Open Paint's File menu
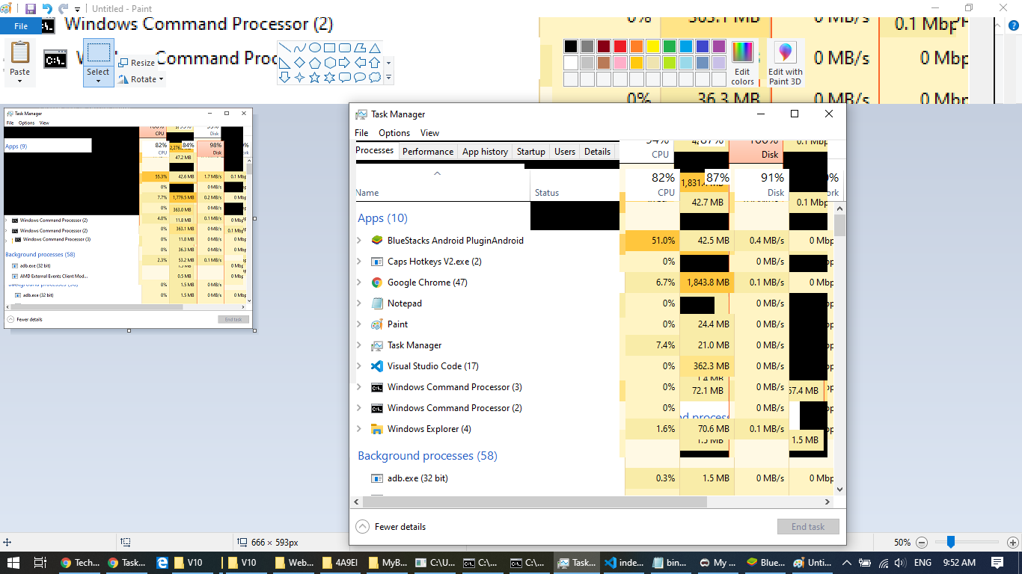This screenshot has height=574, width=1022. [21, 26]
